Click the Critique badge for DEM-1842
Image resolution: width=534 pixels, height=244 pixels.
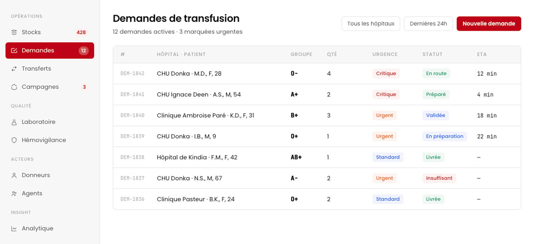386,74
